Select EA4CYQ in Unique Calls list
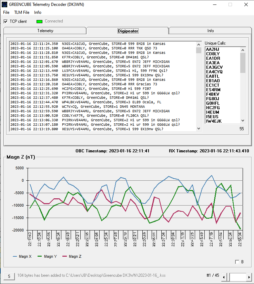 (x=214, y=72)
